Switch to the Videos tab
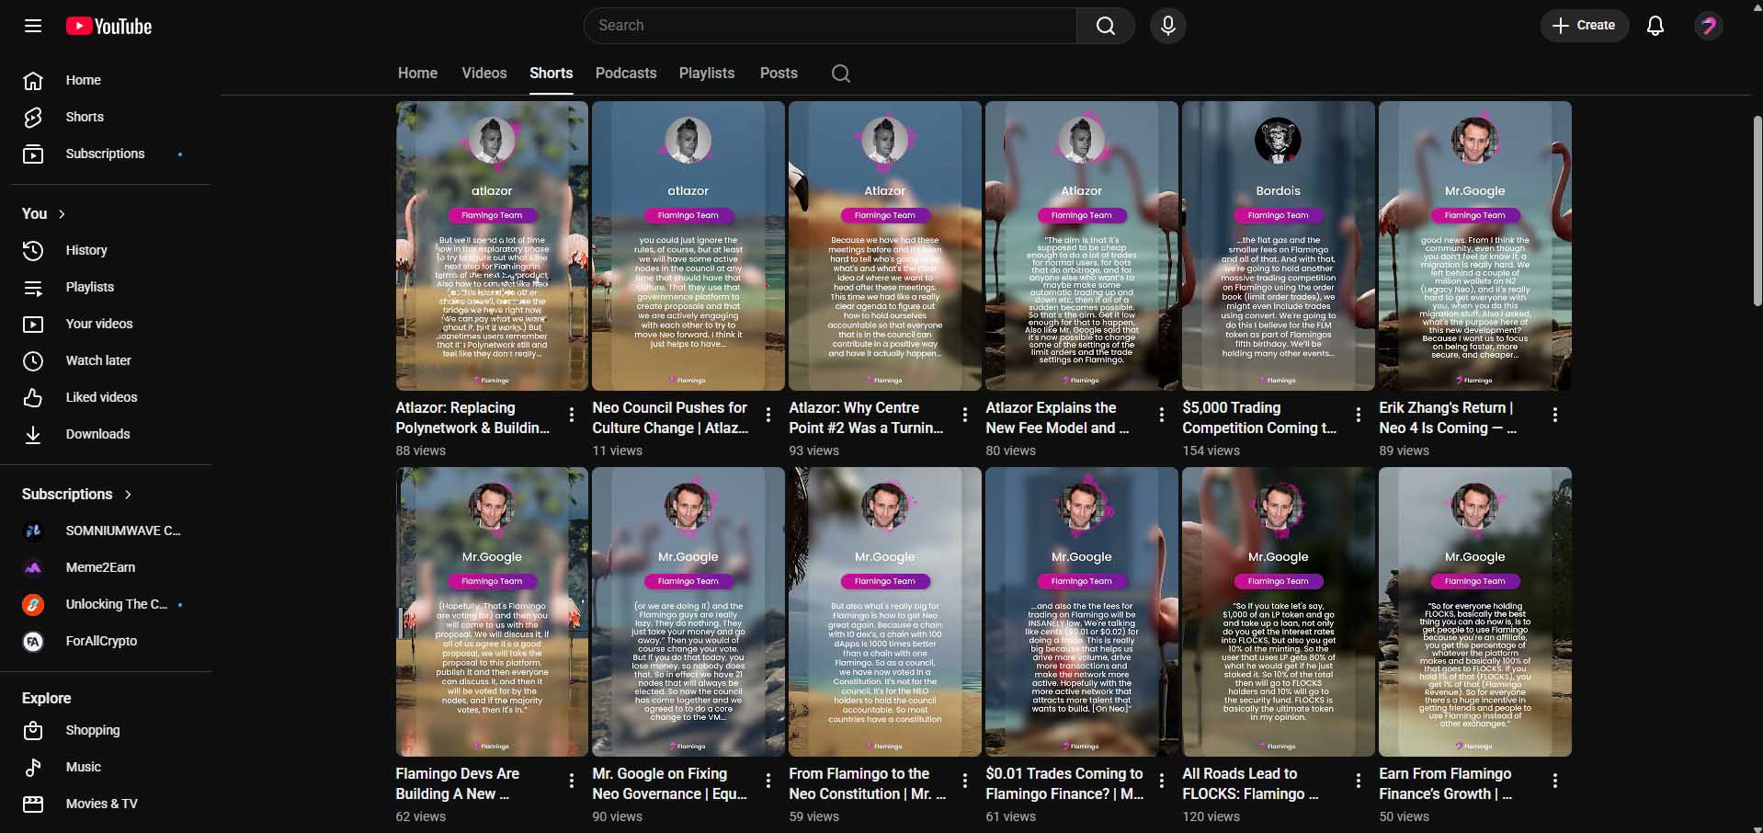1763x833 pixels. [x=484, y=74]
